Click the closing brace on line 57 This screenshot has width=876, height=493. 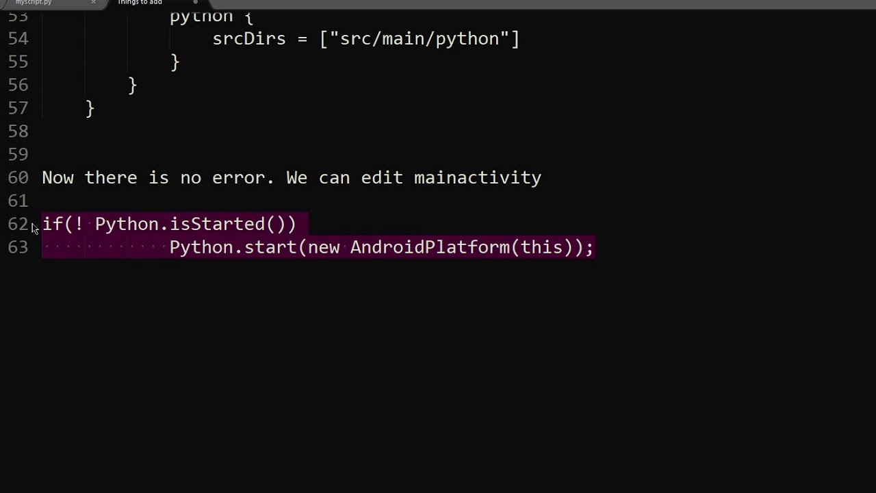(x=90, y=108)
